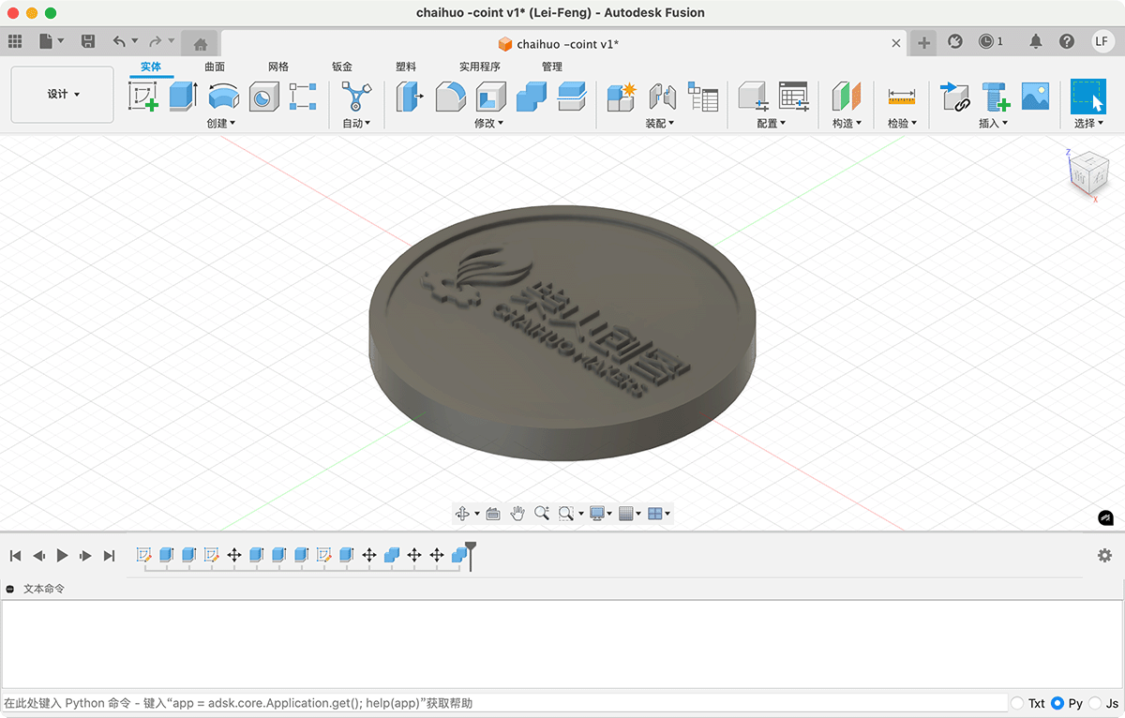Expand the 检验 menu

coord(902,123)
